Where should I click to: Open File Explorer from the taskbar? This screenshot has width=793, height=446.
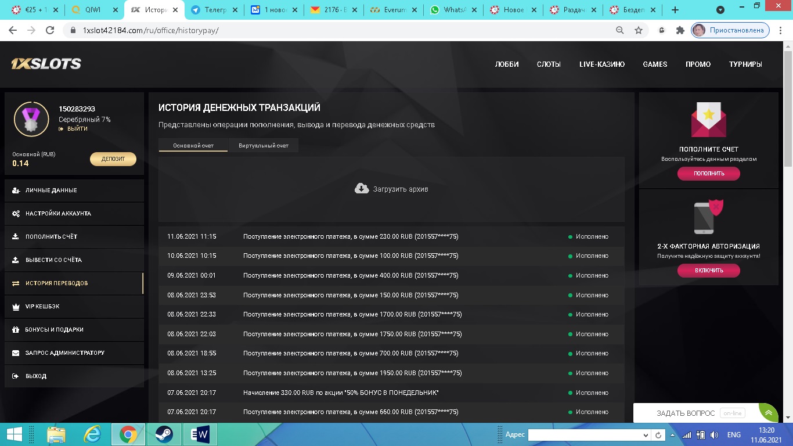click(56, 434)
